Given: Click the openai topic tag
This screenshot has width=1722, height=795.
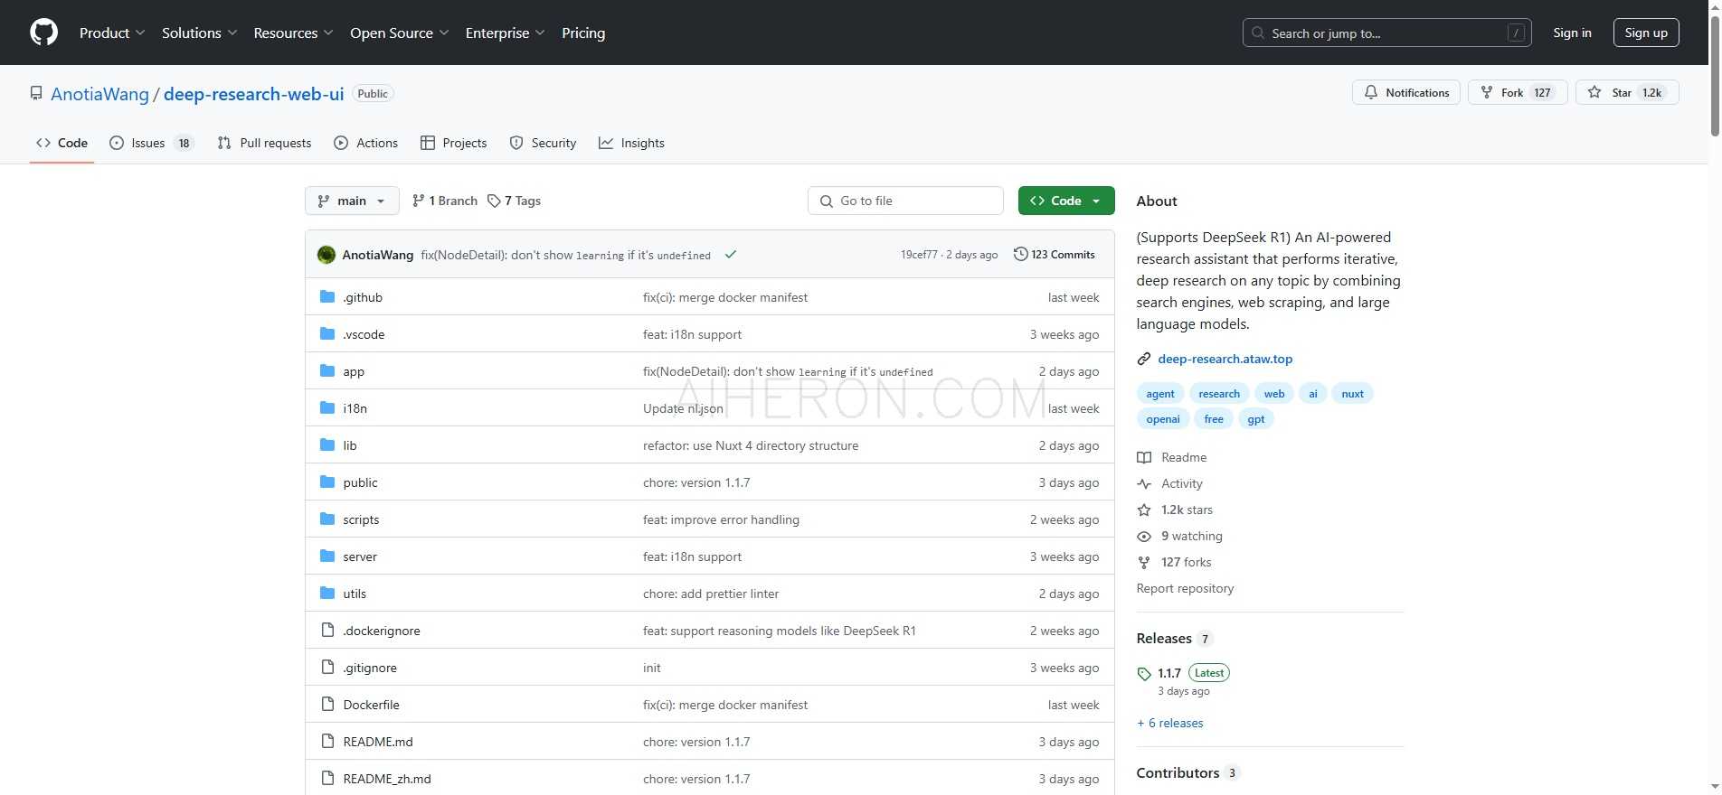Looking at the screenshot, I should 1162,419.
